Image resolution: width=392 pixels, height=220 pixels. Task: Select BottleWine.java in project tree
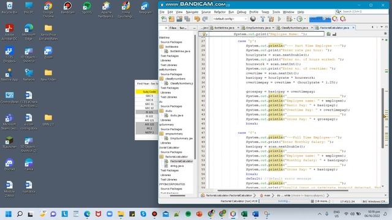180,51
